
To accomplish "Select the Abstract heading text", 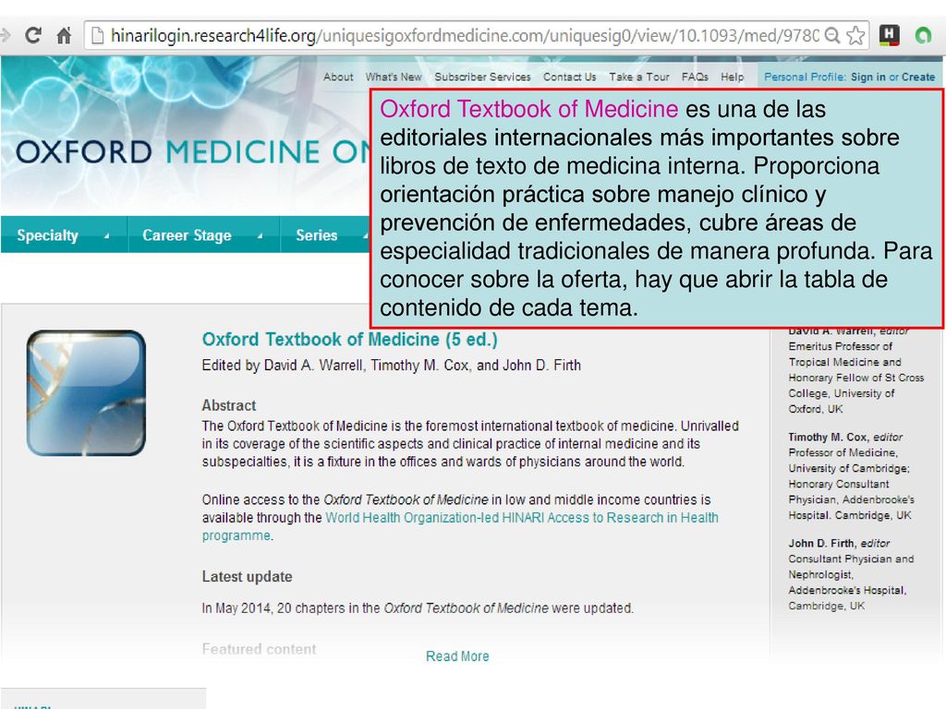I will [229, 405].
